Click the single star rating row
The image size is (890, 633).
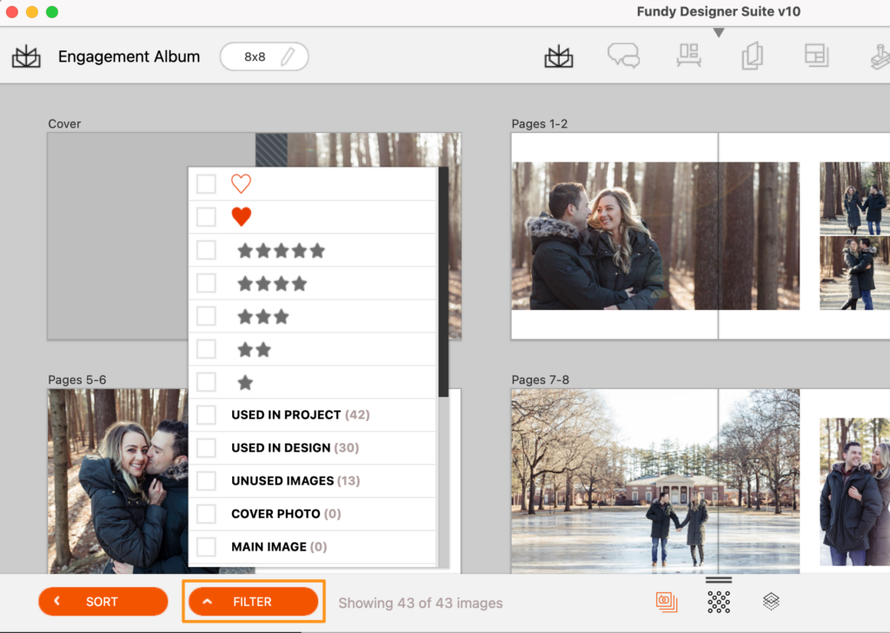pos(313,382)
